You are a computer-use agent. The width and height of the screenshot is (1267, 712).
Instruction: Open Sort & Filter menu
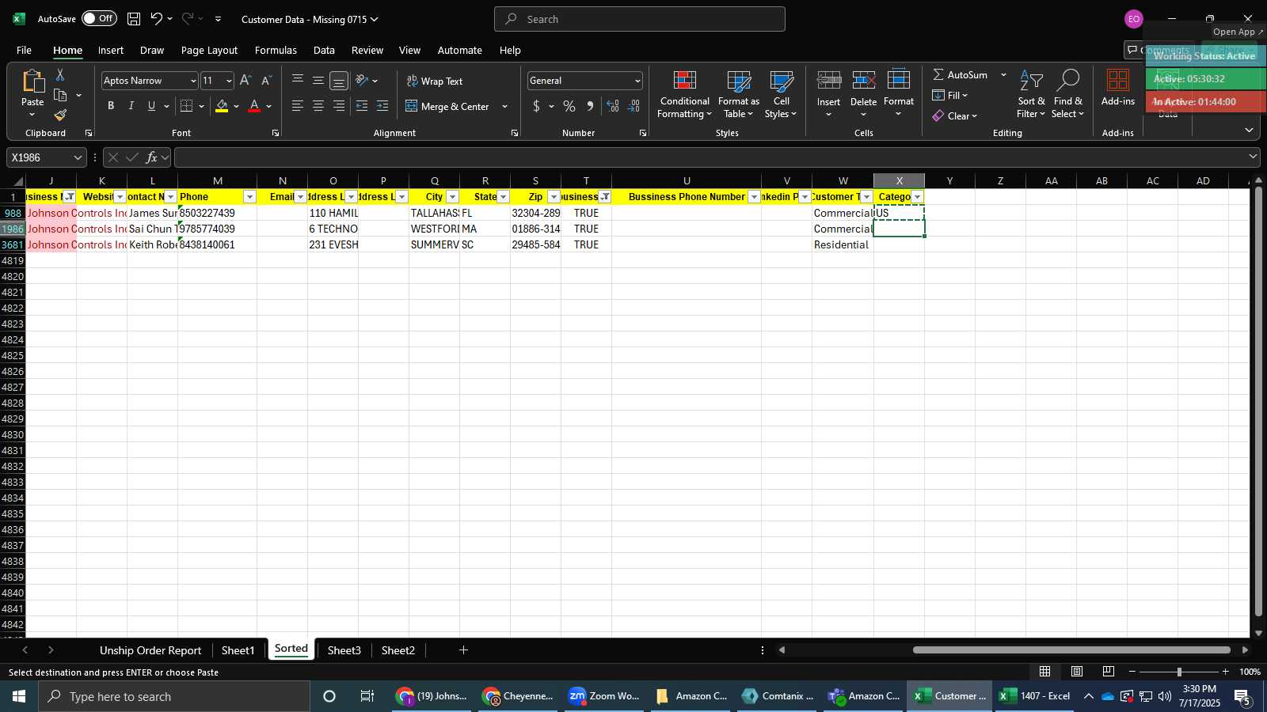[x=1030, y=94]
